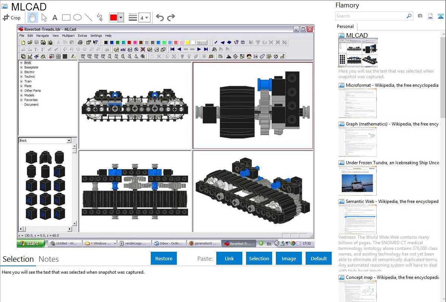Image resolution: width=446 pixels, height=302 pixels.
Task: Switch to the Notes tab
Action: 49,259
